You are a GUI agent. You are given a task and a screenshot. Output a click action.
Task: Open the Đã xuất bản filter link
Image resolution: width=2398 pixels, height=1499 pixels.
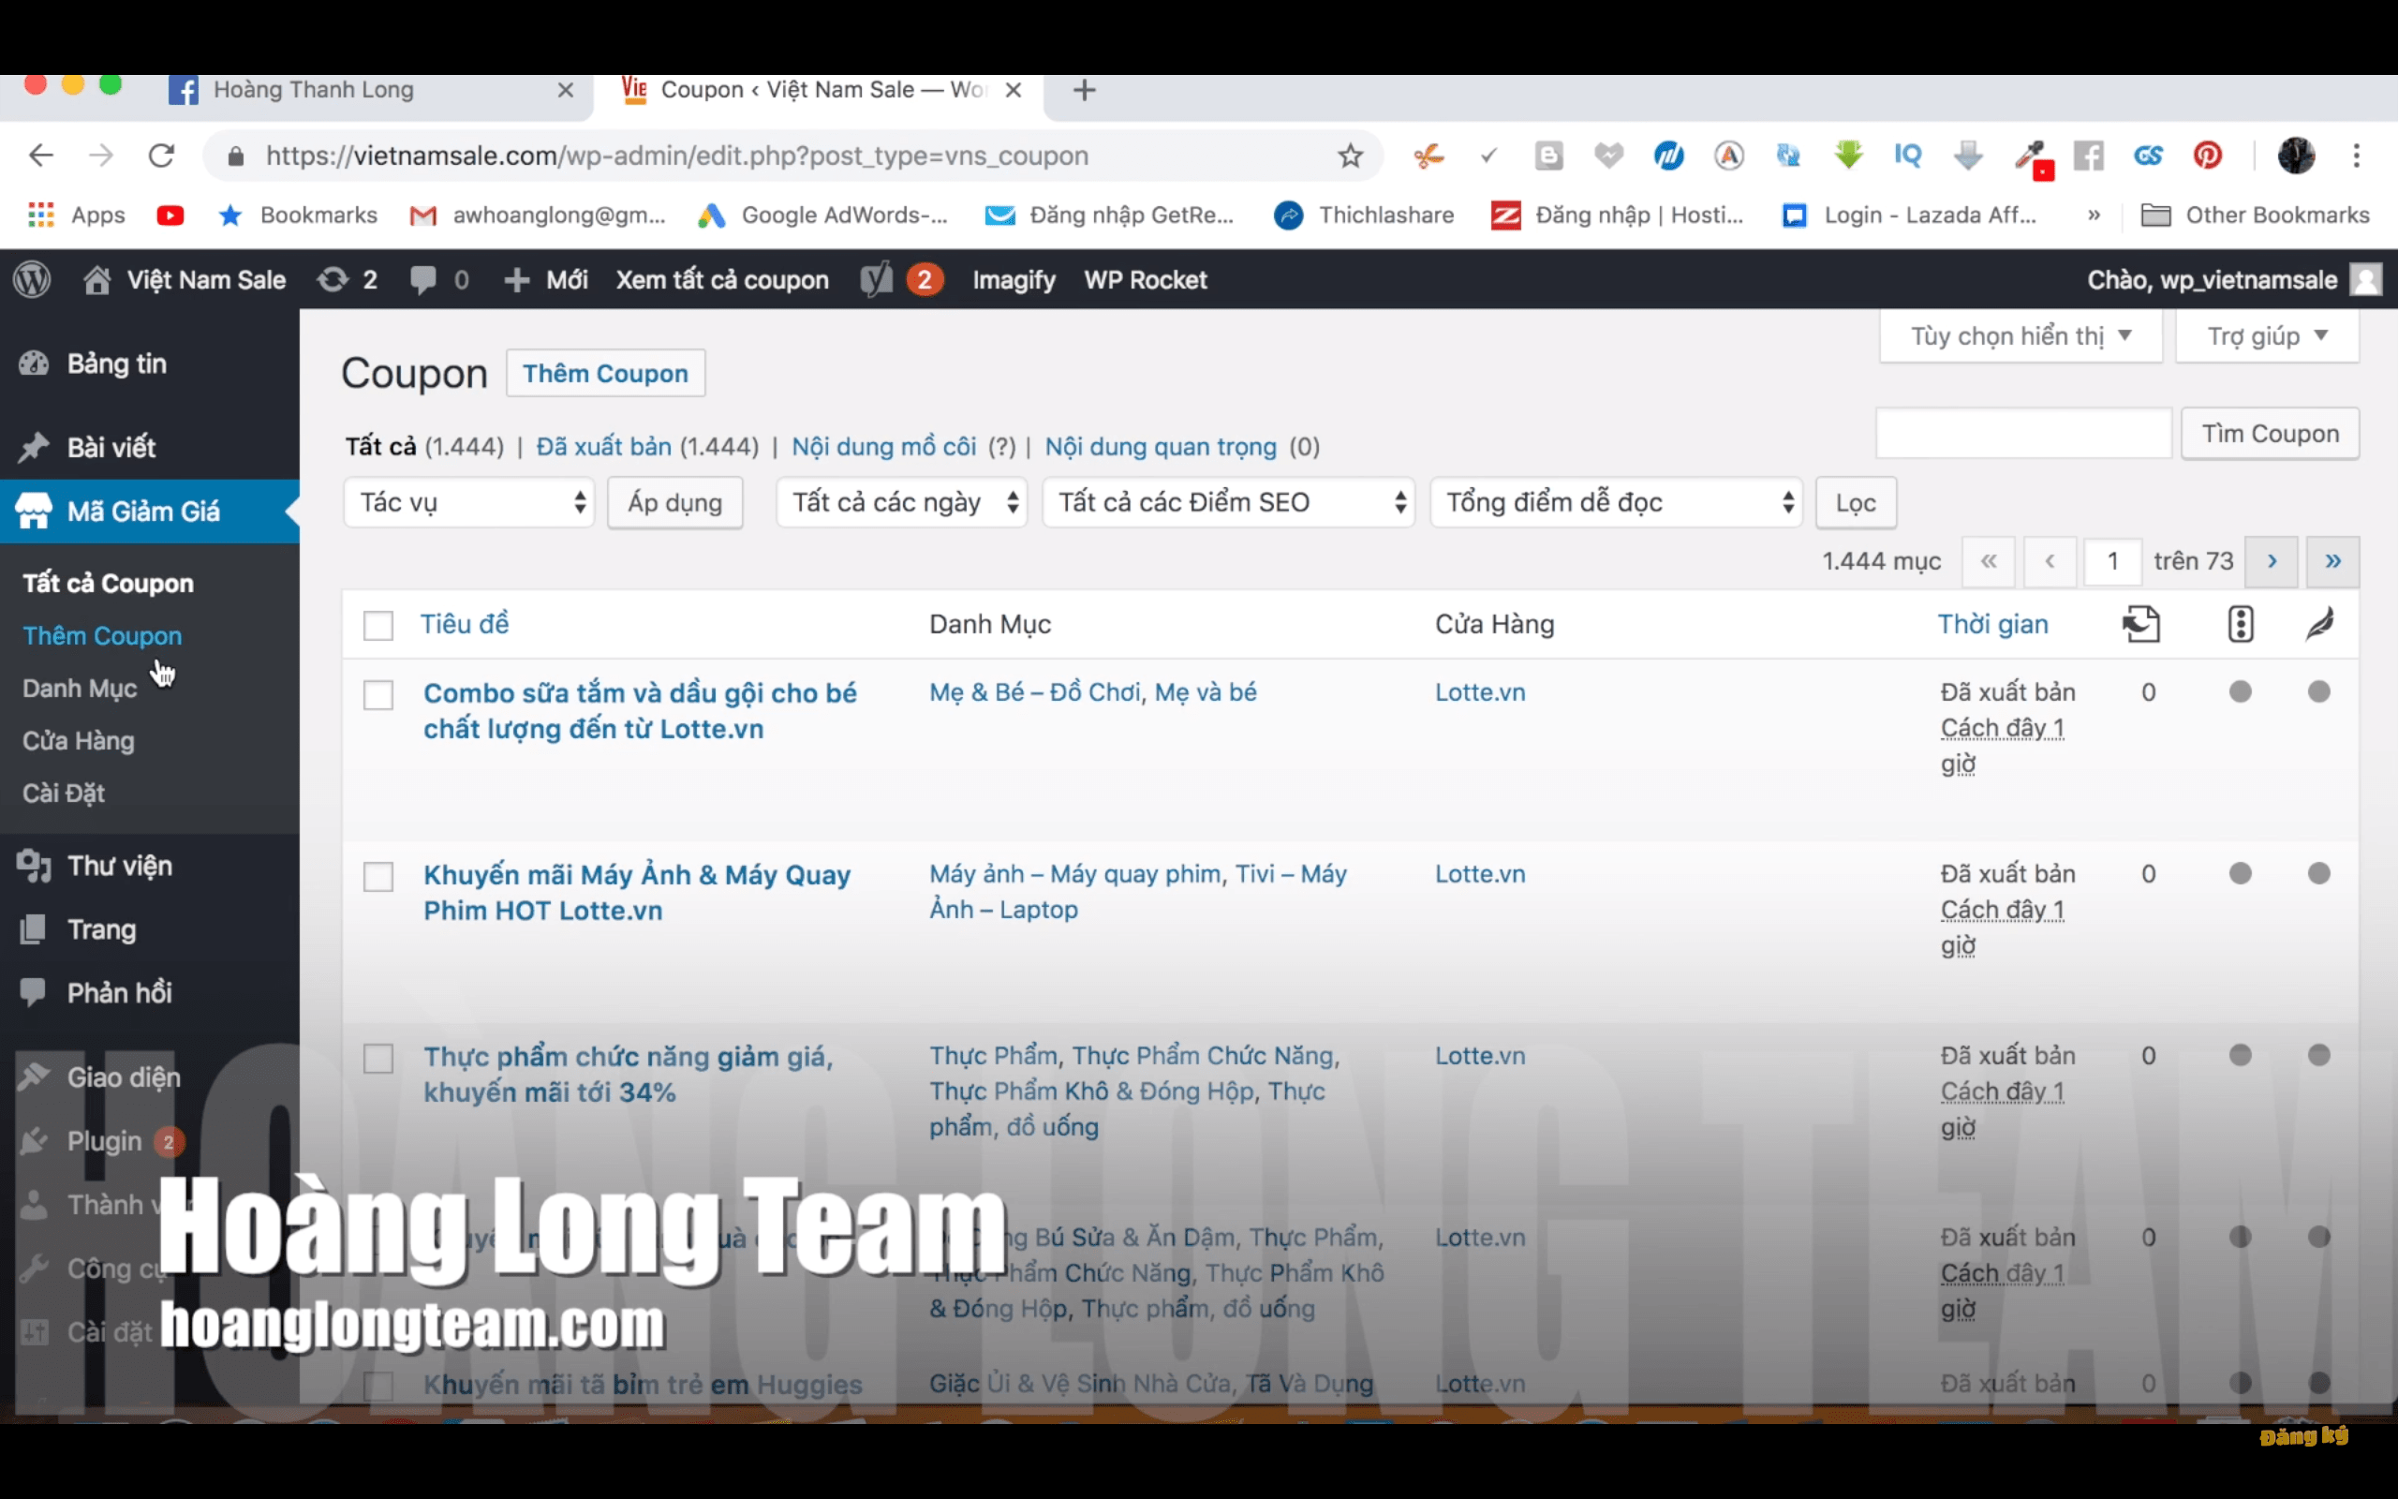click(x=603, y=447)
